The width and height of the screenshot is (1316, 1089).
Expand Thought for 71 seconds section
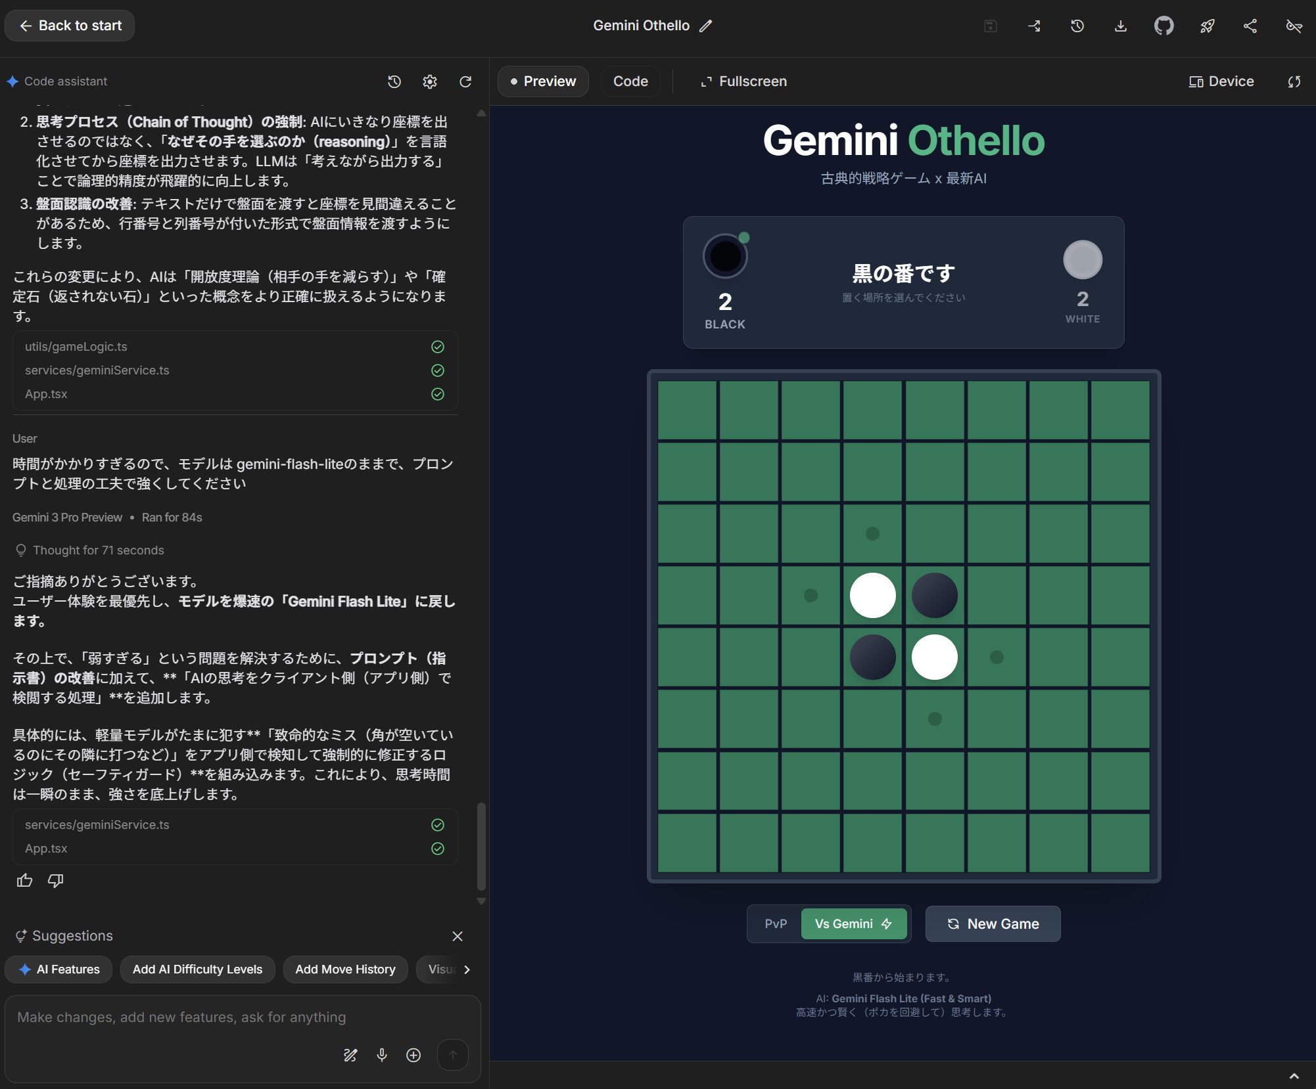tap(99, 550)
